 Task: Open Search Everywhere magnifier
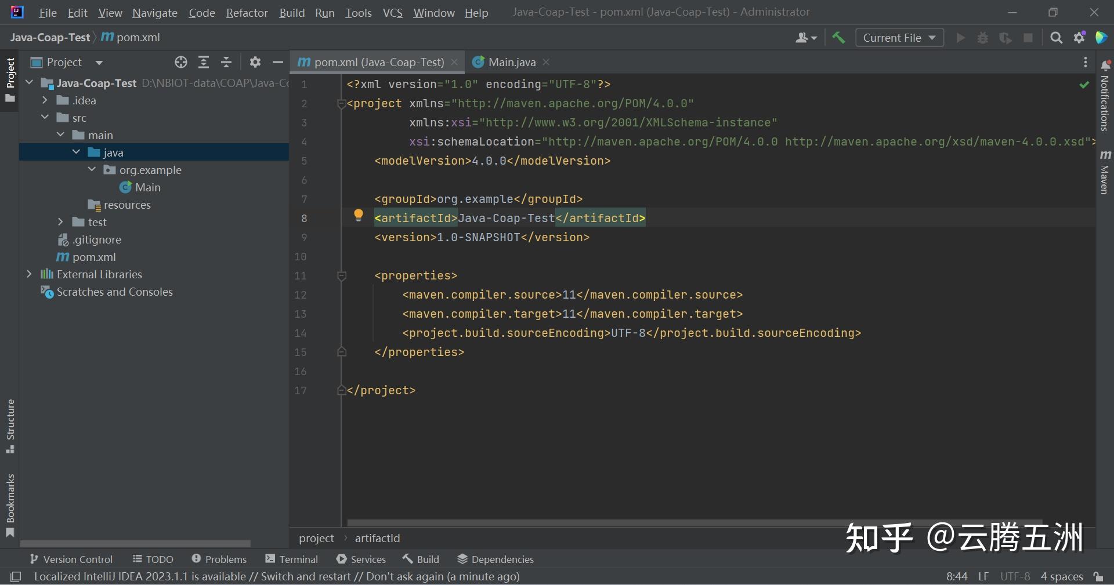[x=1057, y=38]
